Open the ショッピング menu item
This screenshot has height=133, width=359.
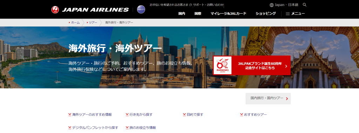coord(266,14)
